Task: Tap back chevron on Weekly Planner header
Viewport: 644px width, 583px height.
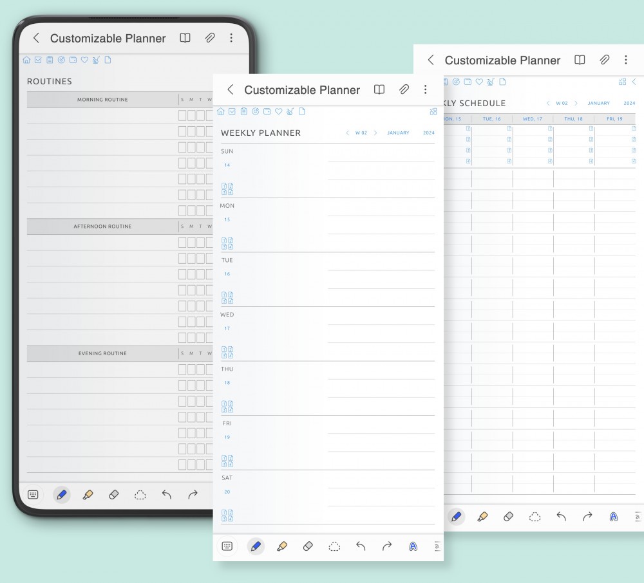Action: coord(231,89)
